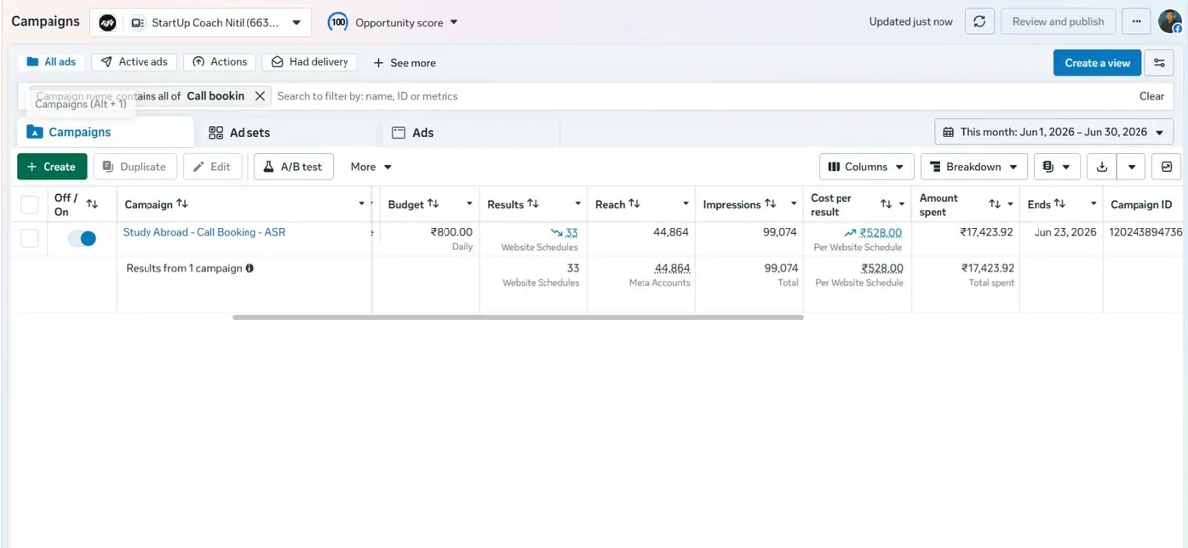Viewport: 1188px width, 548px height.
Task: Select the All ads view
Action: coord(51,62)
